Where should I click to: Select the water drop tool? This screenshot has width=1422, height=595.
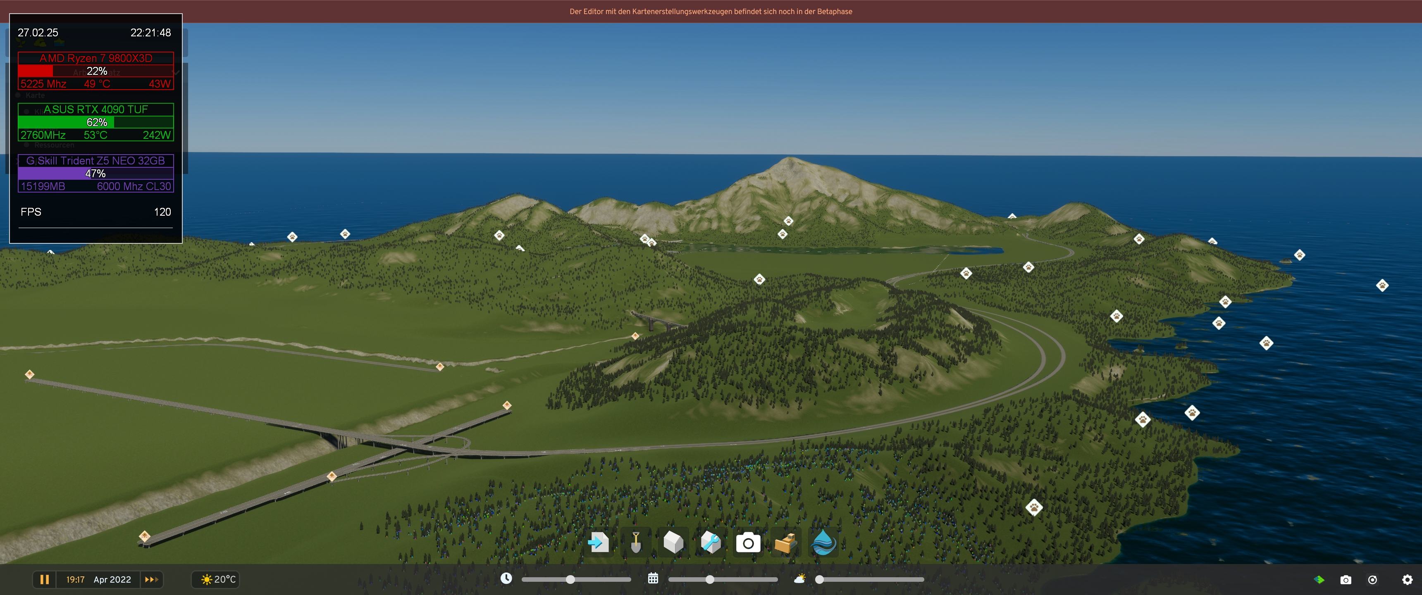[823, 543]
